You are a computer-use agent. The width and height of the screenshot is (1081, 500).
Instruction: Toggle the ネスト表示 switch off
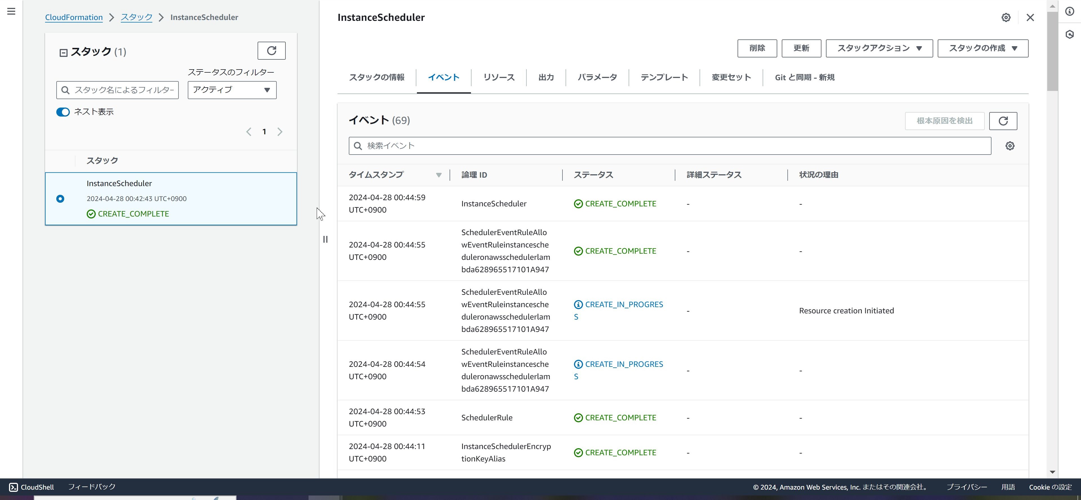(62, 112)
